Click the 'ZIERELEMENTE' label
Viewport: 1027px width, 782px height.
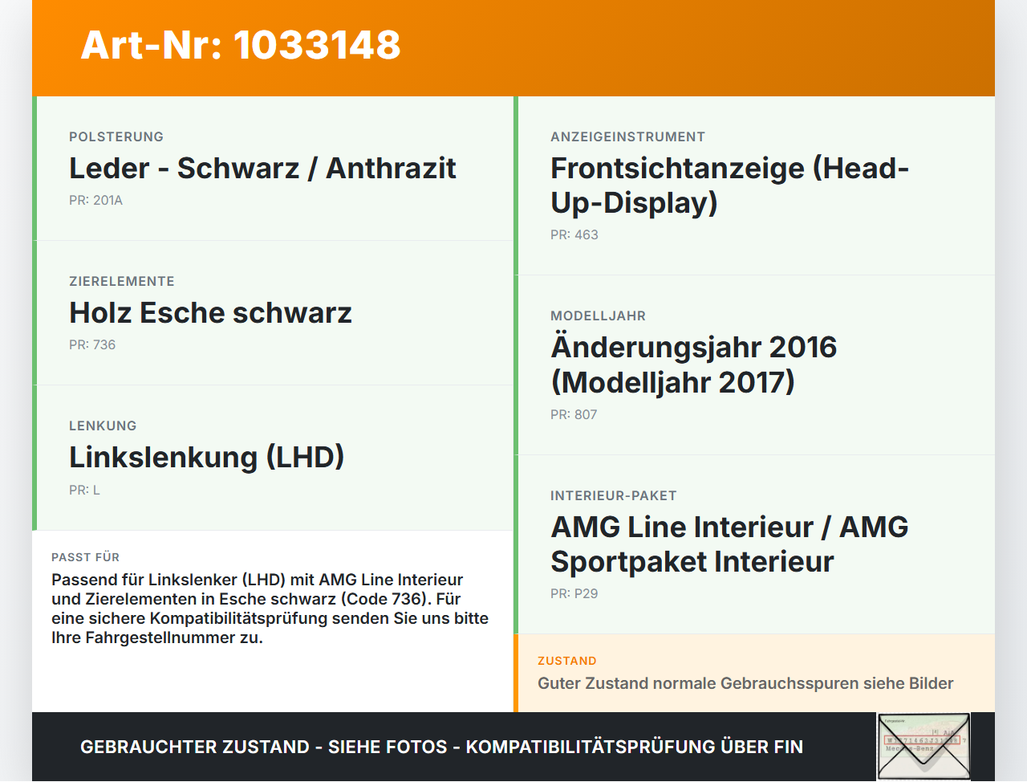click(x=122, y=282)
